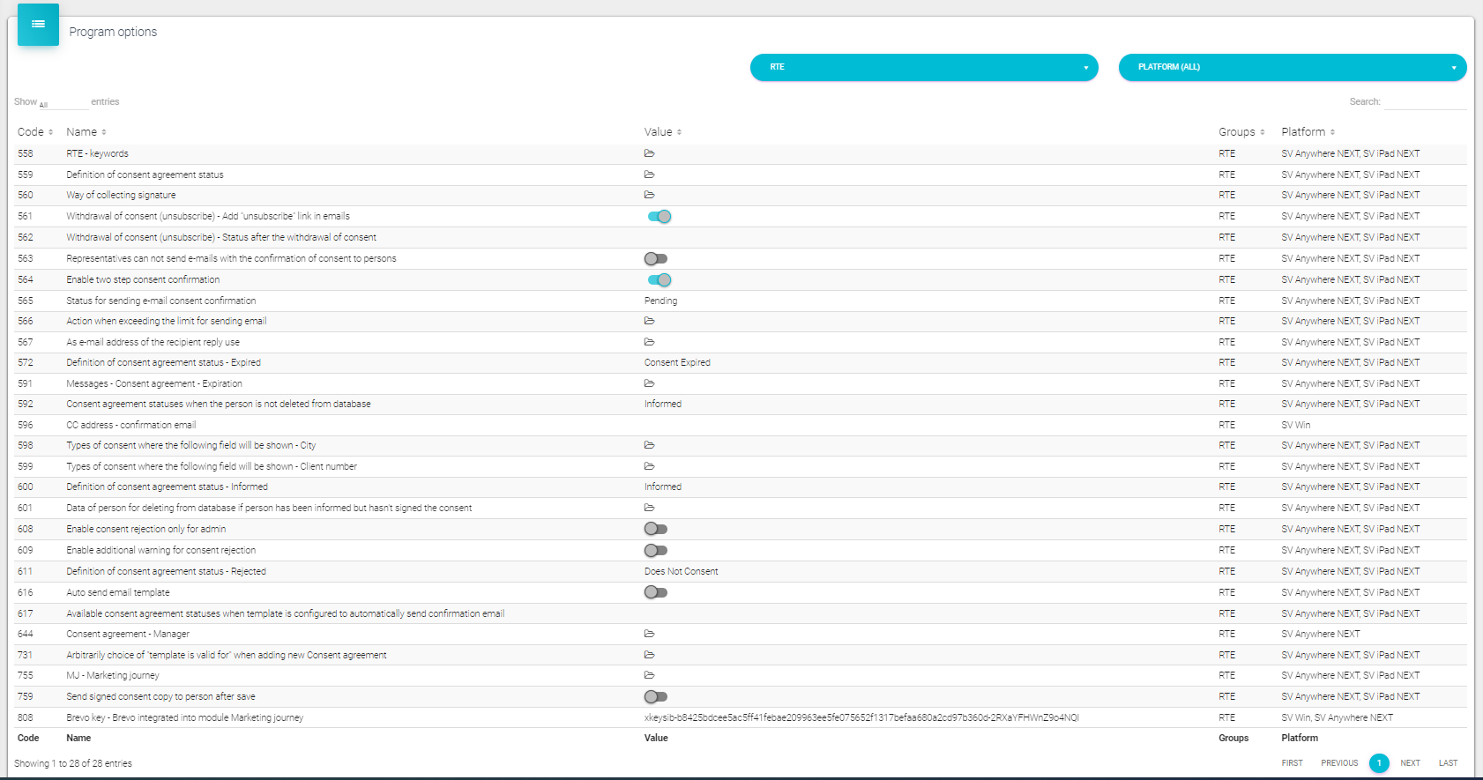
Task: Open folder for Action when exceeding email limit
Action: 649,321
